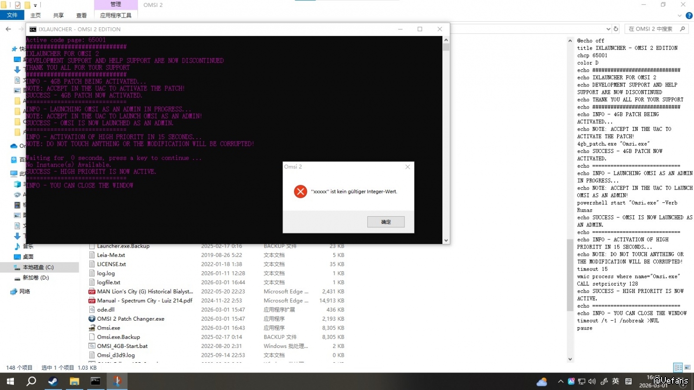Select 网络 in the navigation pane
This screenshot has height=390, width=694.
tap(25, 292)
